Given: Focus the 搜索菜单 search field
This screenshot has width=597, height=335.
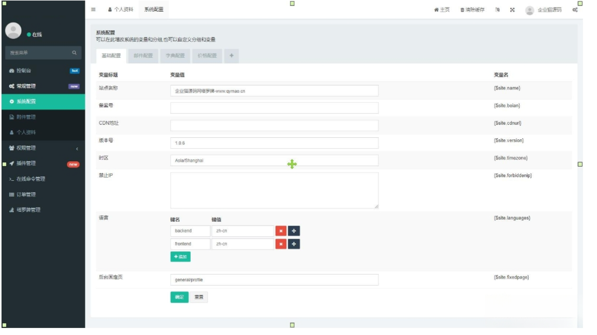Looking at the screenshot, I should [38, 53].
